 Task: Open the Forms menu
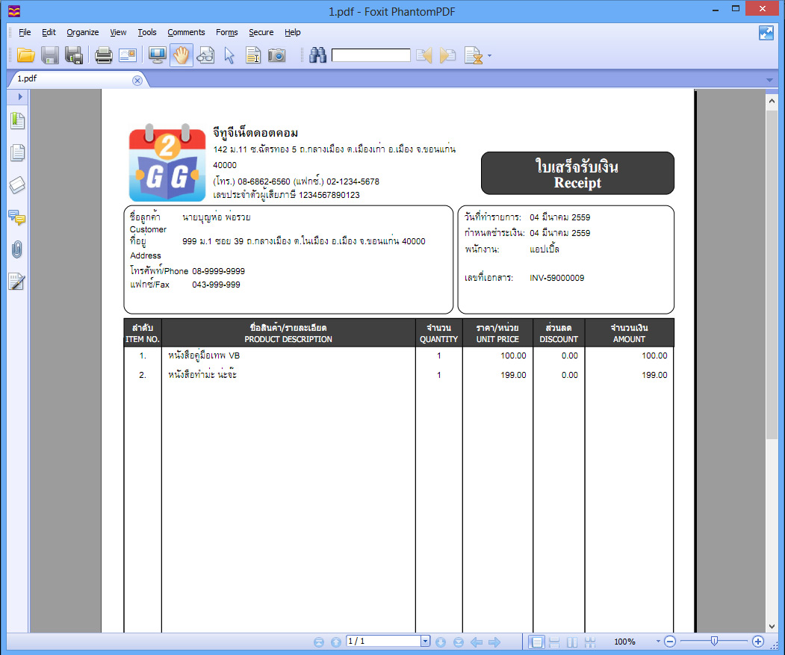[227, 32]
